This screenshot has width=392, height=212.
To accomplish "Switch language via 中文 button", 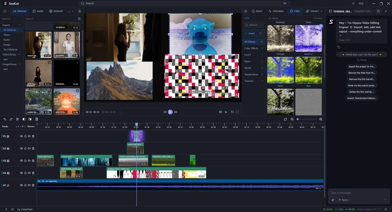I will point(361,3).
